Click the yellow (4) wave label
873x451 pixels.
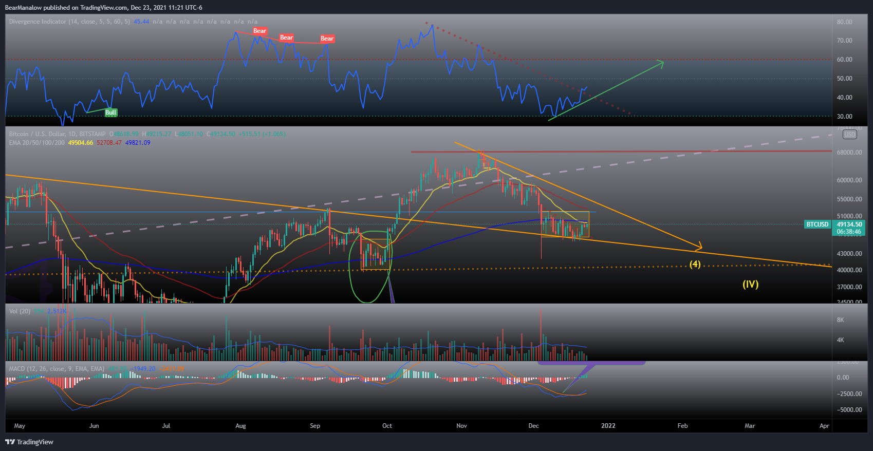pyautogui.click(x=695, y=264)
